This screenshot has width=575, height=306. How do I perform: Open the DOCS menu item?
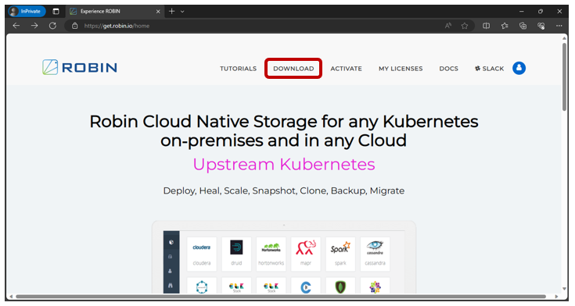[448, 69]
